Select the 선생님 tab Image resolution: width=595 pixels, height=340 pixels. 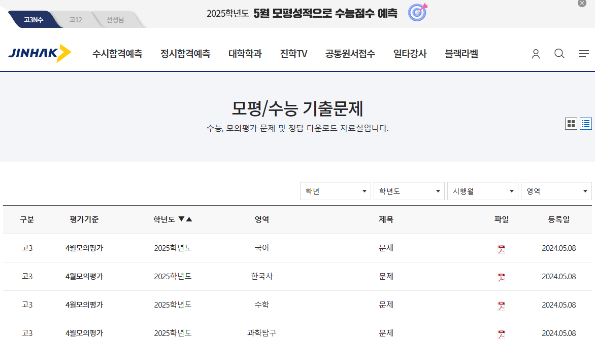(116, 19)
